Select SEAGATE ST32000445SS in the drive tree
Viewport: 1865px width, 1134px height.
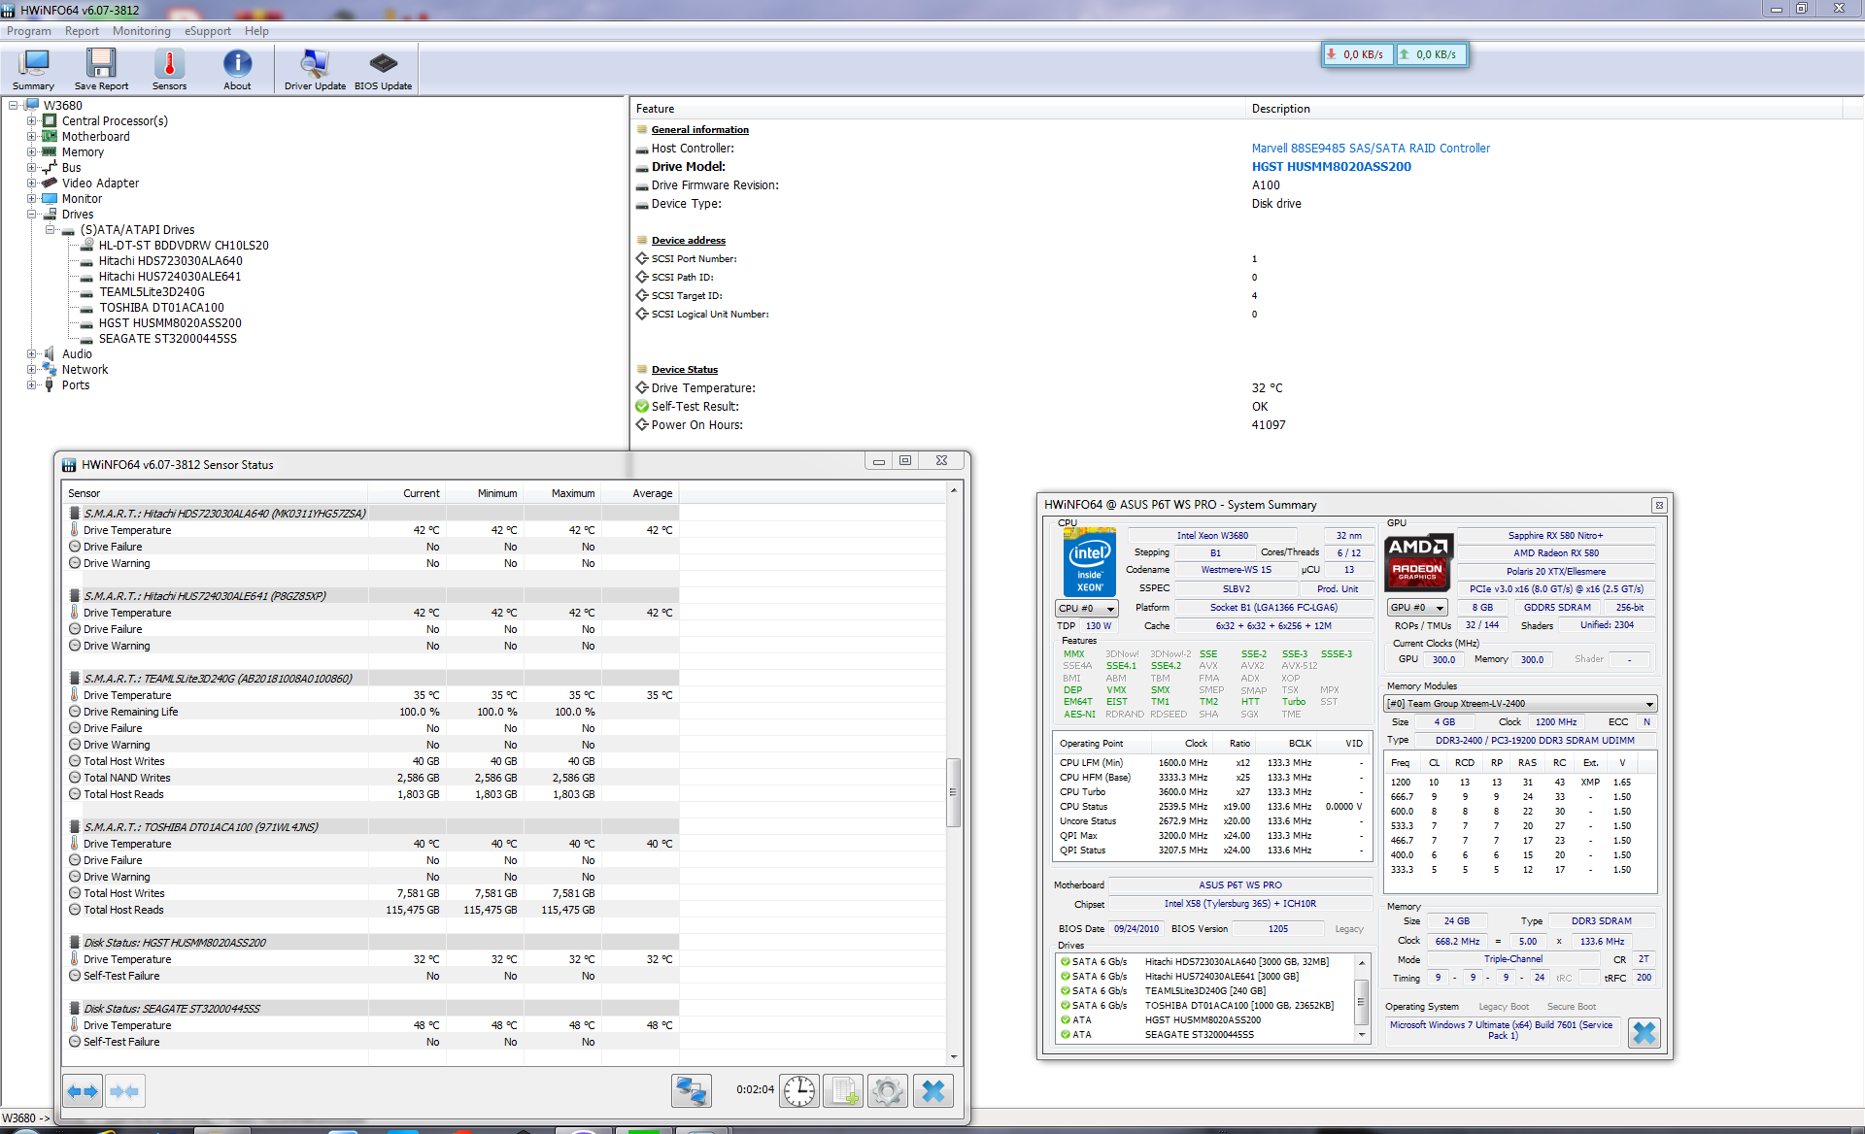pos(167,339)
